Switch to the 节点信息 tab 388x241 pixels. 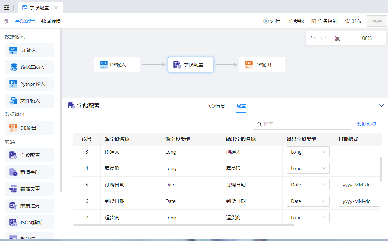(215, 106)
